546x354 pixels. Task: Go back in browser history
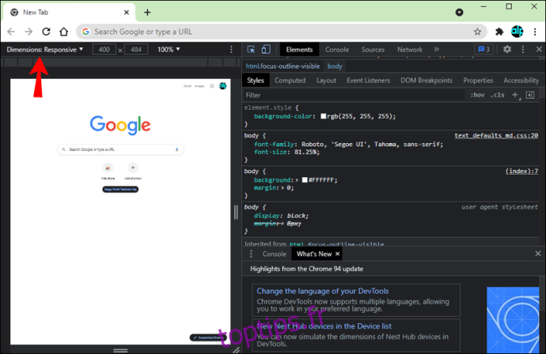[11, 32]
